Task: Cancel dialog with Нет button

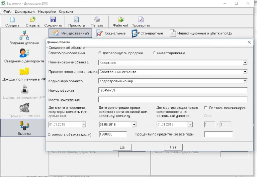Action: 173,147
